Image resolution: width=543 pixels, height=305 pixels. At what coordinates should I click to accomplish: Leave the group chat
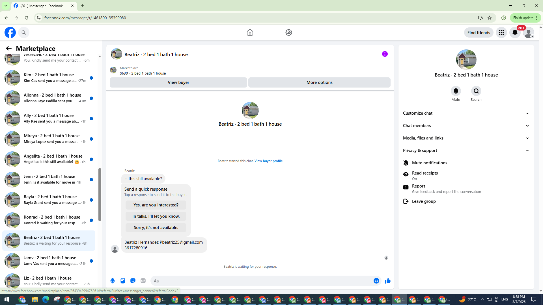pyautogui.click(x=466, y=201)
